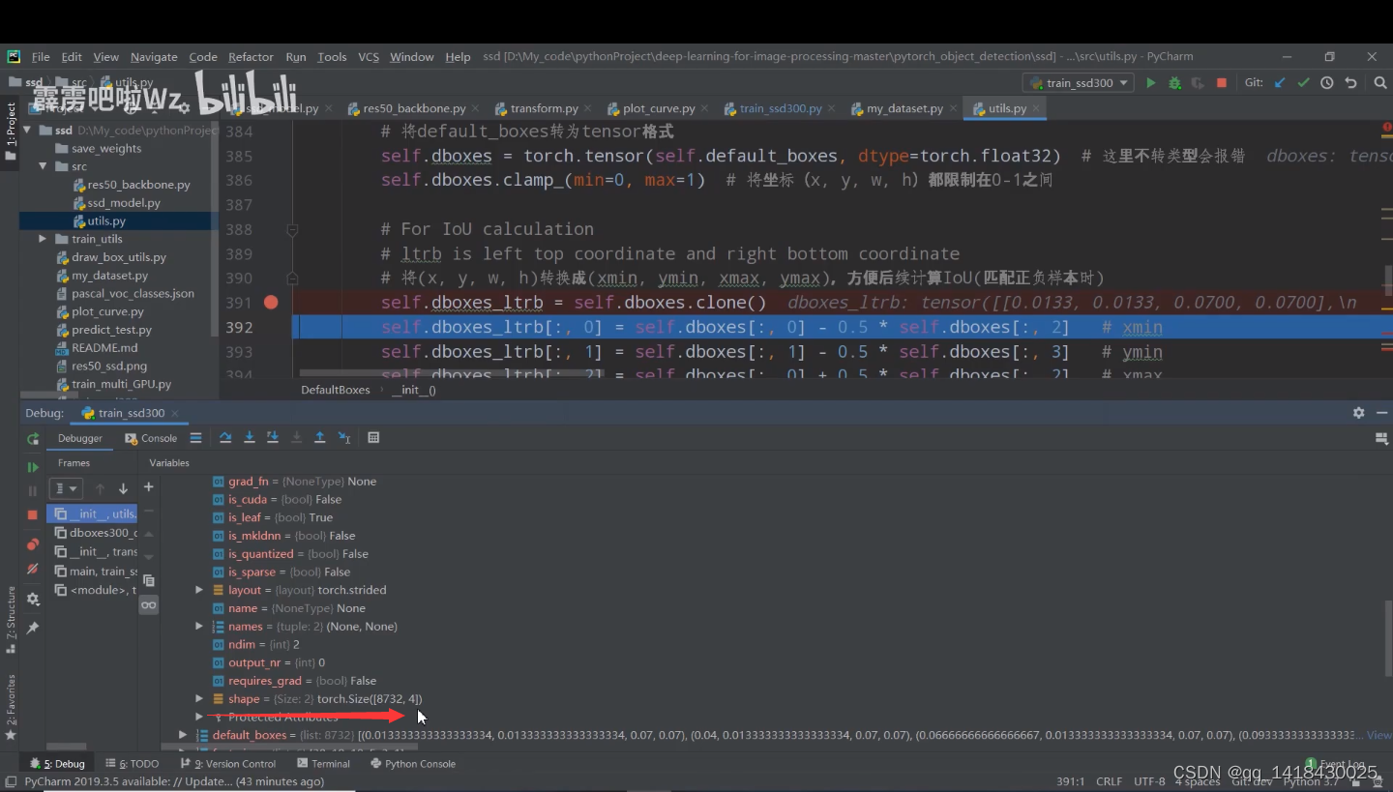
Task: Open Version Control tool window
Action: tap(226, 764)
